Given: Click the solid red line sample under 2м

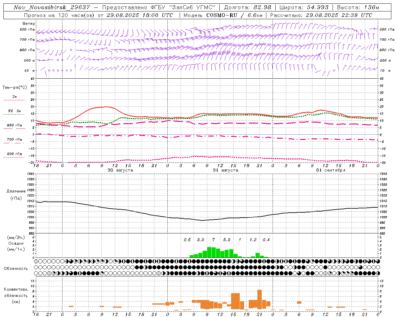Looking at the screenshot, I should coord(14,100).
